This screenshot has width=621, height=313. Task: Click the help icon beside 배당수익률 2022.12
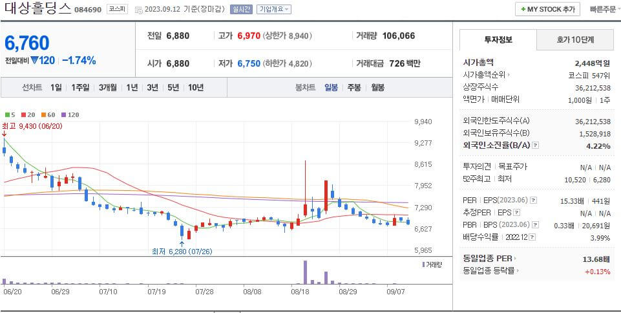532,237
